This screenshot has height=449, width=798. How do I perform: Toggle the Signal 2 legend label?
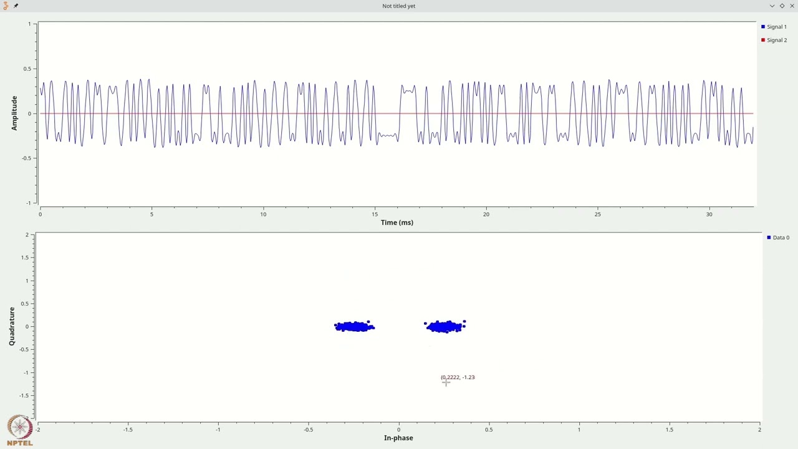pos(777,40)
